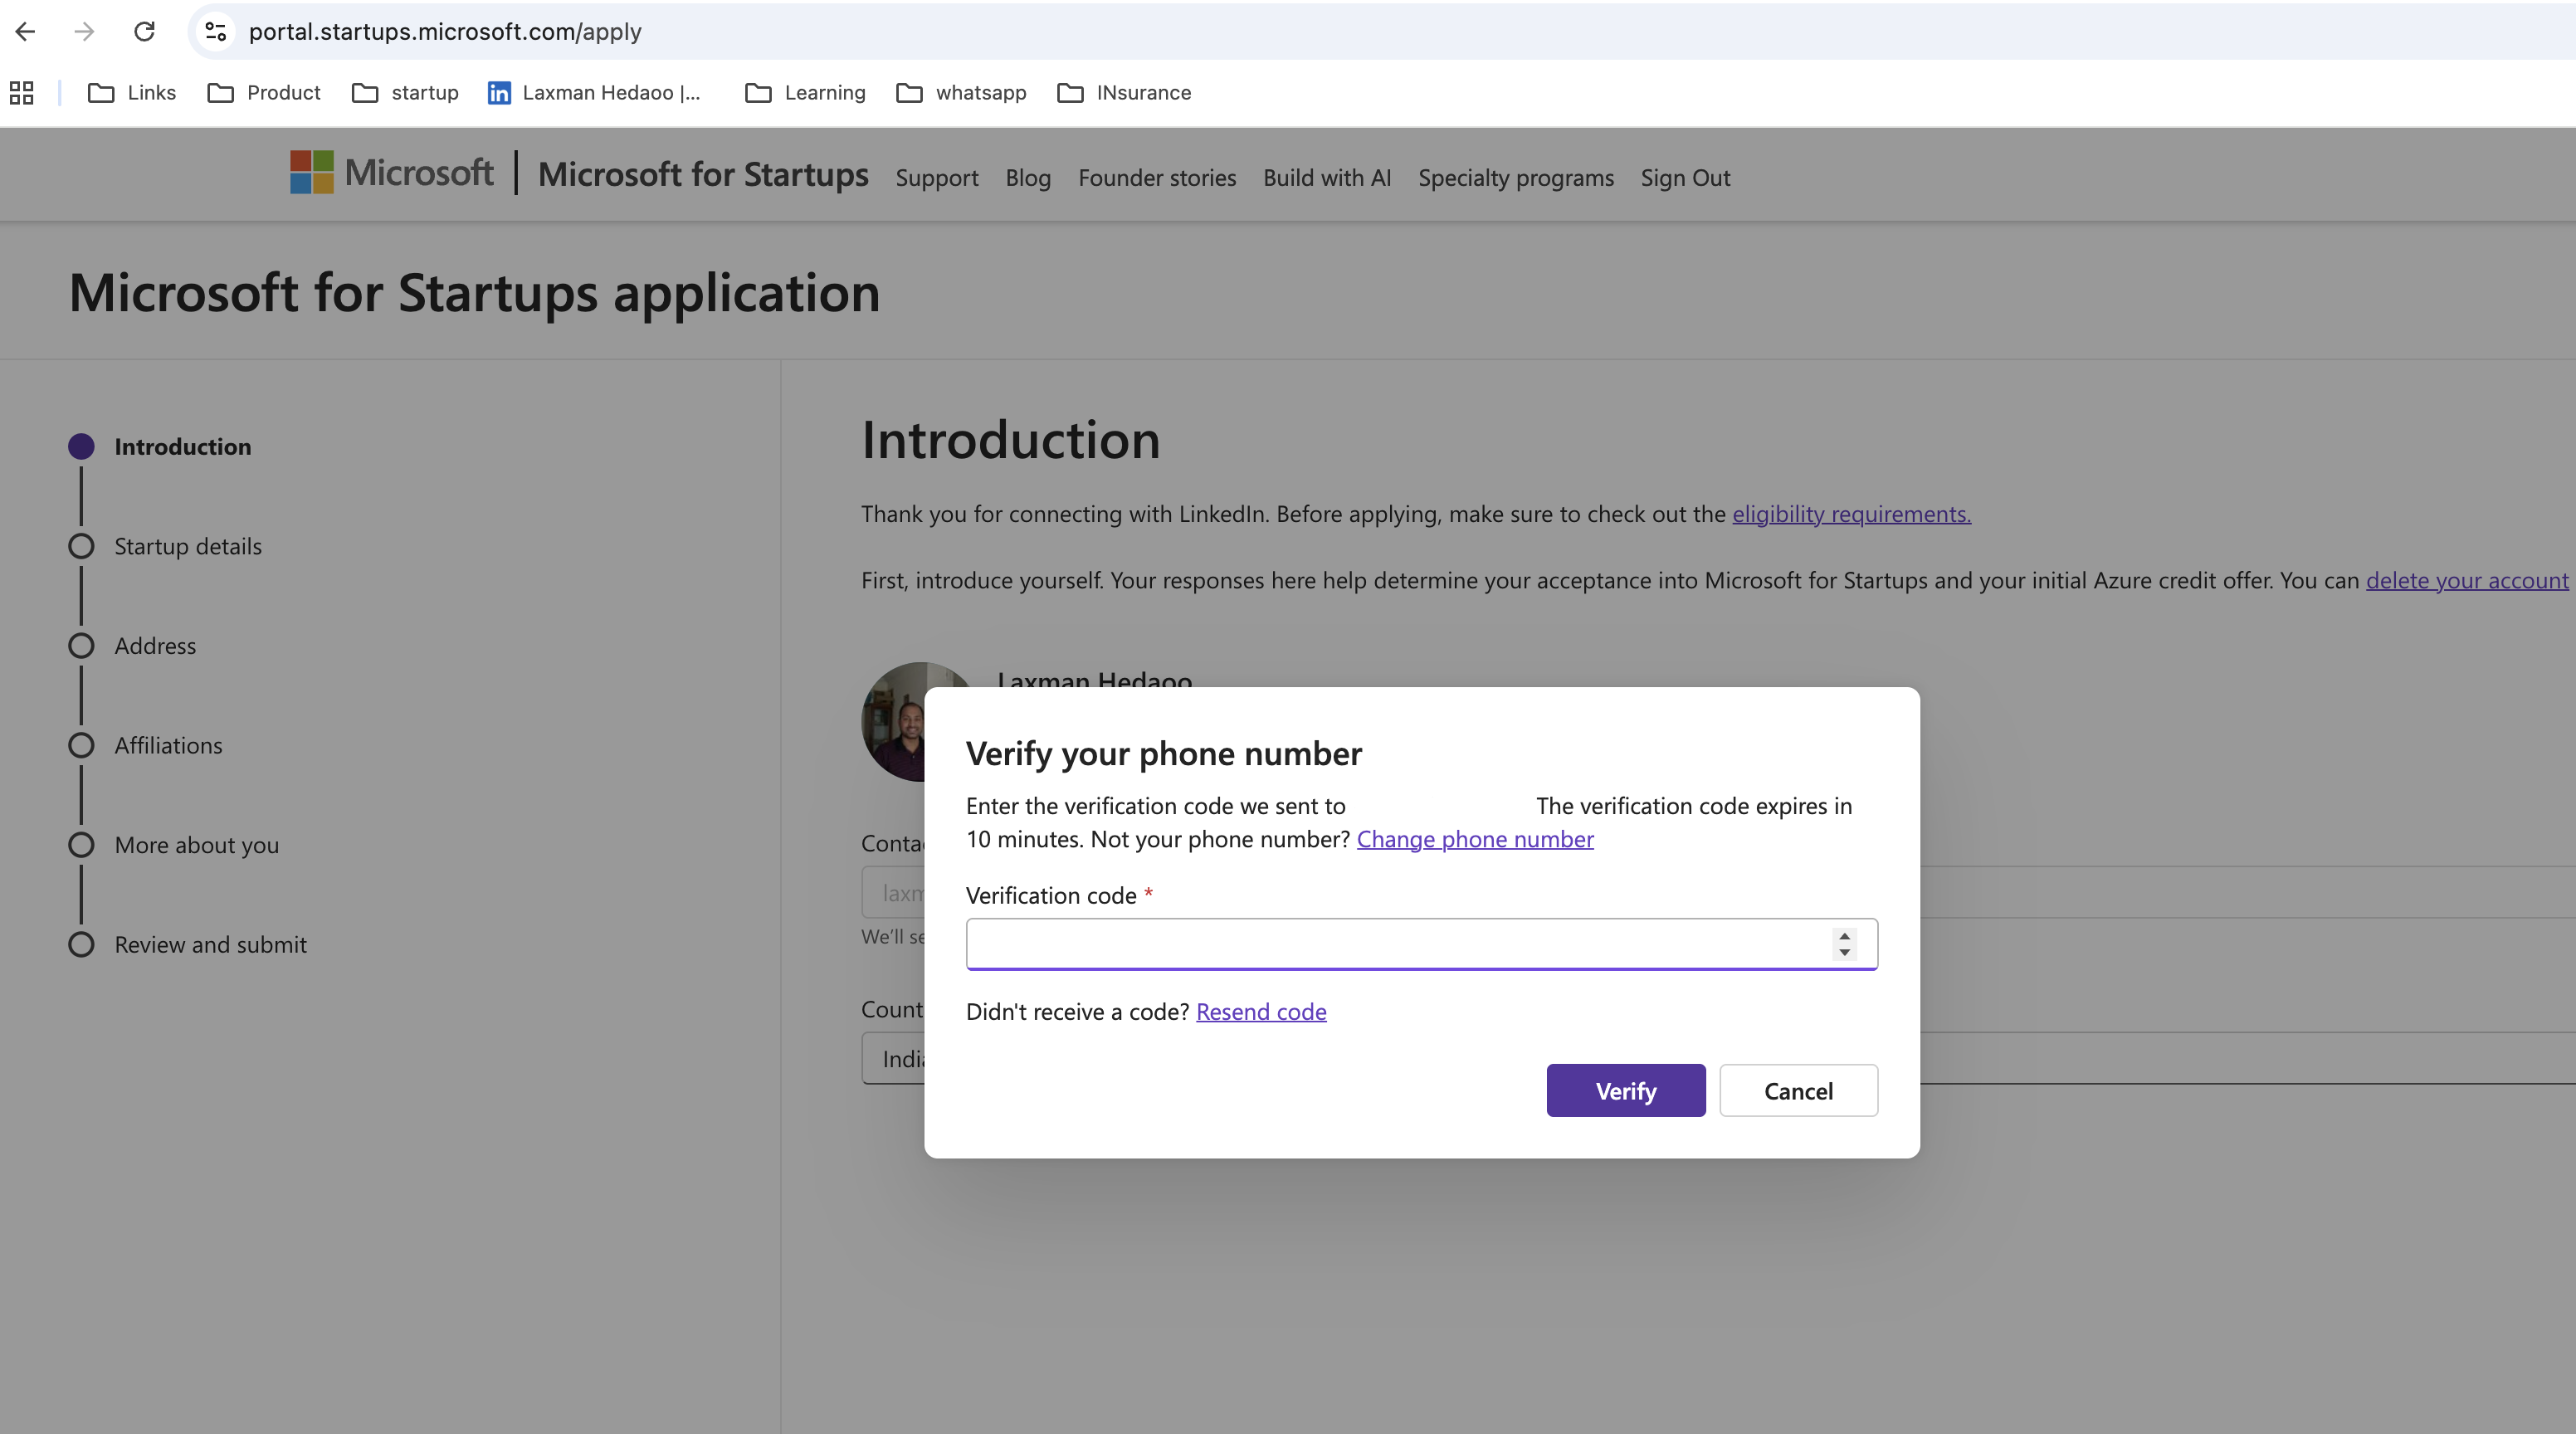Open the whatsapp bookmarks folder

click(961, 93)
